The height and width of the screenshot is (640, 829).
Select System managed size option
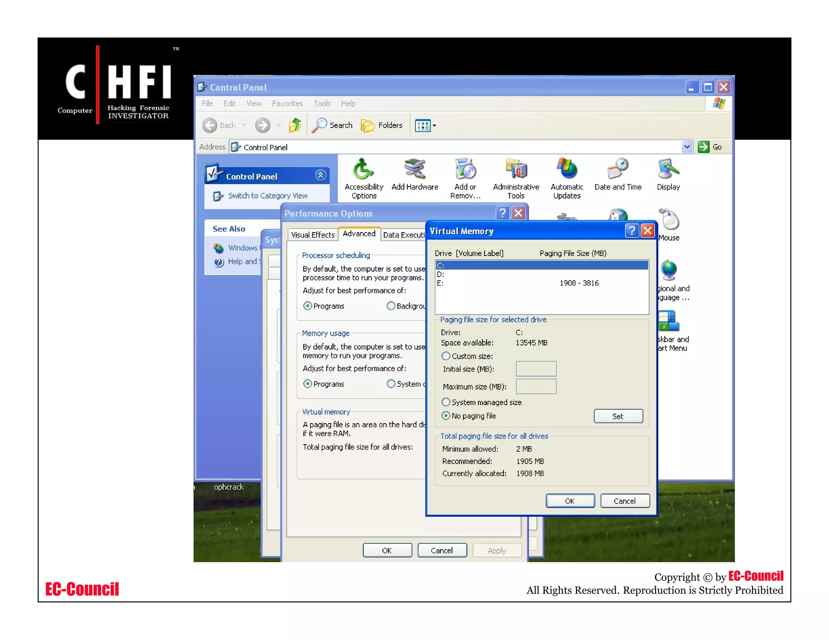point(446,402)
